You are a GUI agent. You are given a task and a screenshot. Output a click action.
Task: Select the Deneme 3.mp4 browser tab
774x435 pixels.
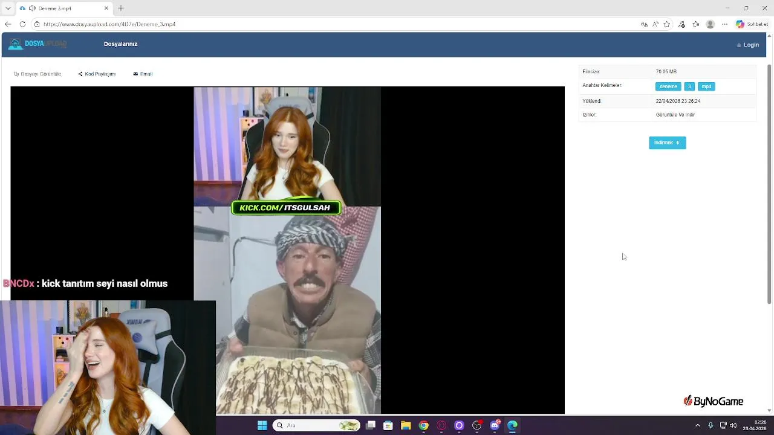click(x=63, y=8)
